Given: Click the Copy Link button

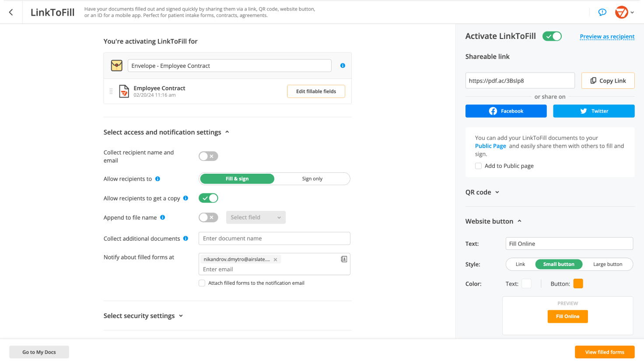Looking at the screenshot, I should (608, 80).
